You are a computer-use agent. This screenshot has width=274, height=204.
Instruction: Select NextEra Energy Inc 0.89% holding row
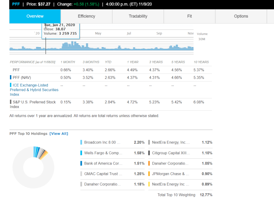[x=180, y=184]
